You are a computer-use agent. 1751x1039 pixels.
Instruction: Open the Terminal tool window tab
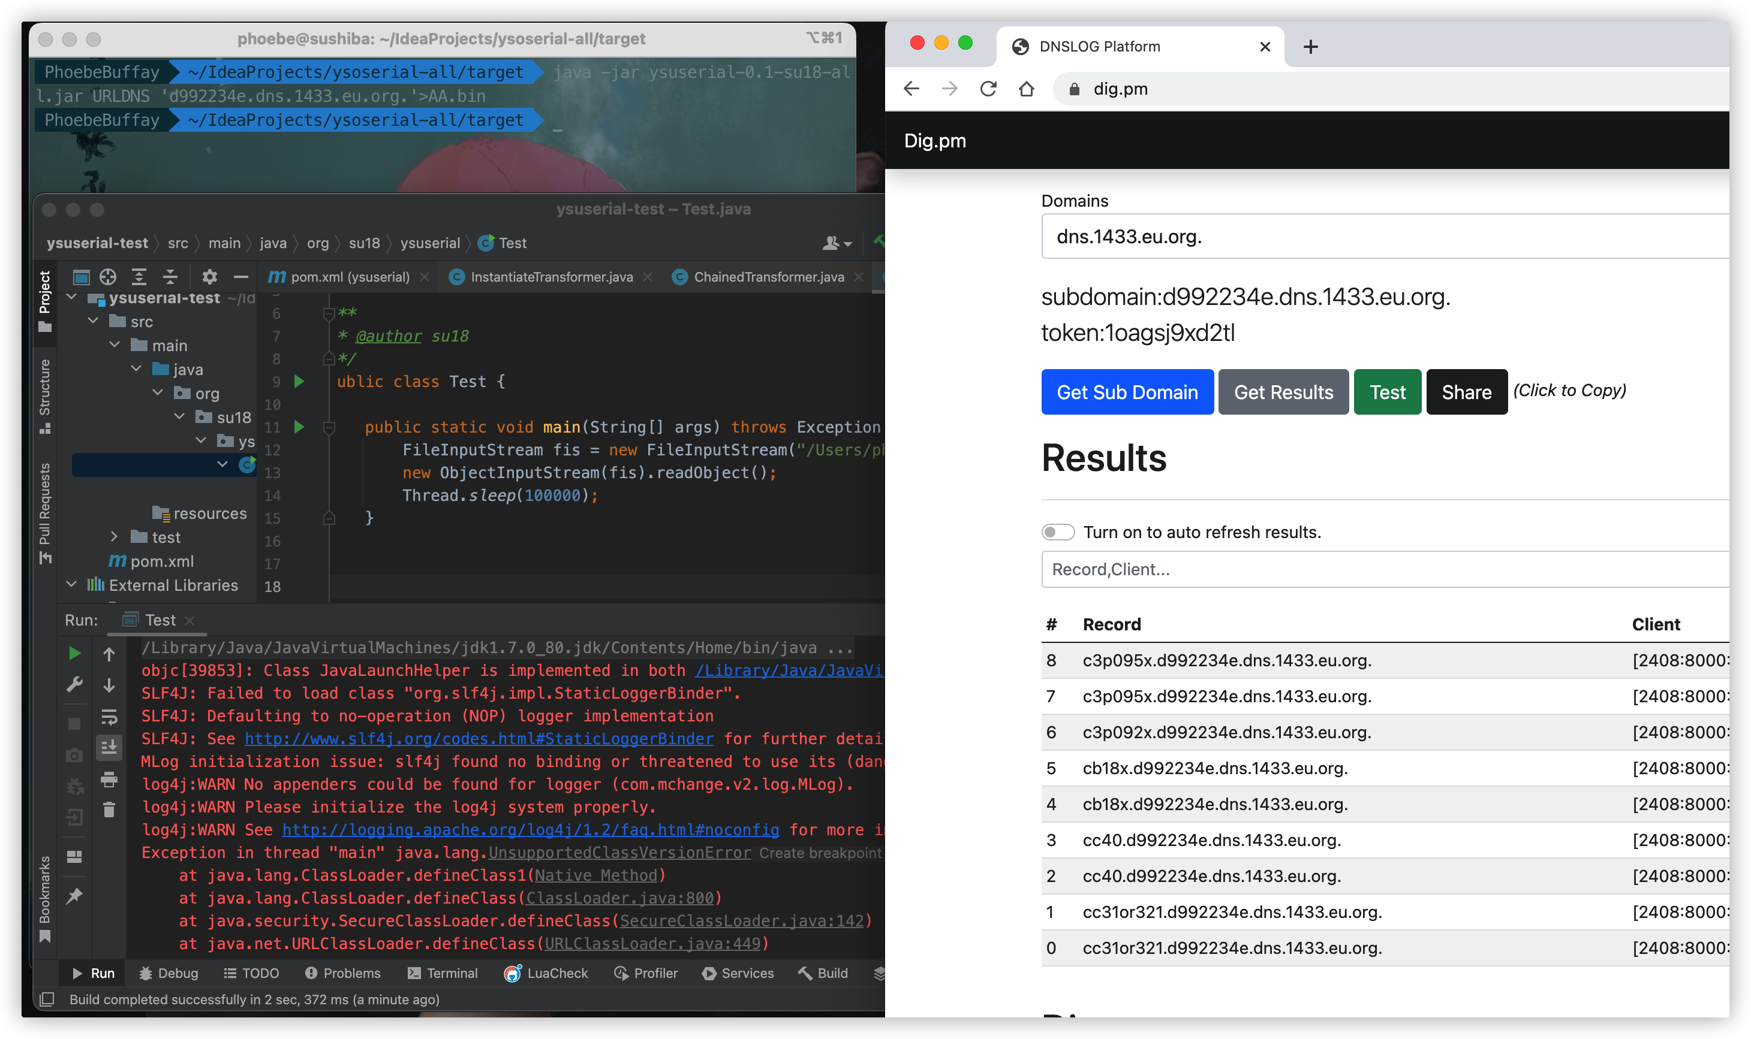[443, 973]
